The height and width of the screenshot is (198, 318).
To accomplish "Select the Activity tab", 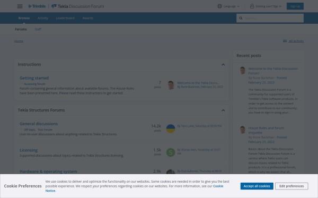I will [x=43, y=18].
